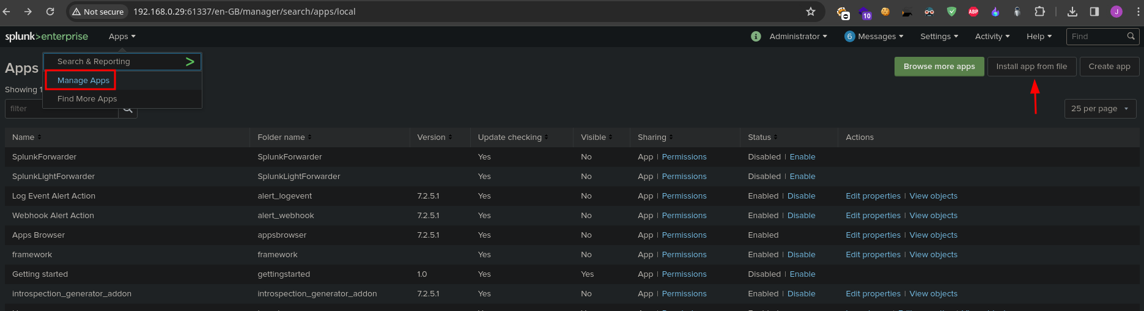Click the goggles-face extension icon
1144x311 pixels.
pyautogui.click(x=929, y=12)
